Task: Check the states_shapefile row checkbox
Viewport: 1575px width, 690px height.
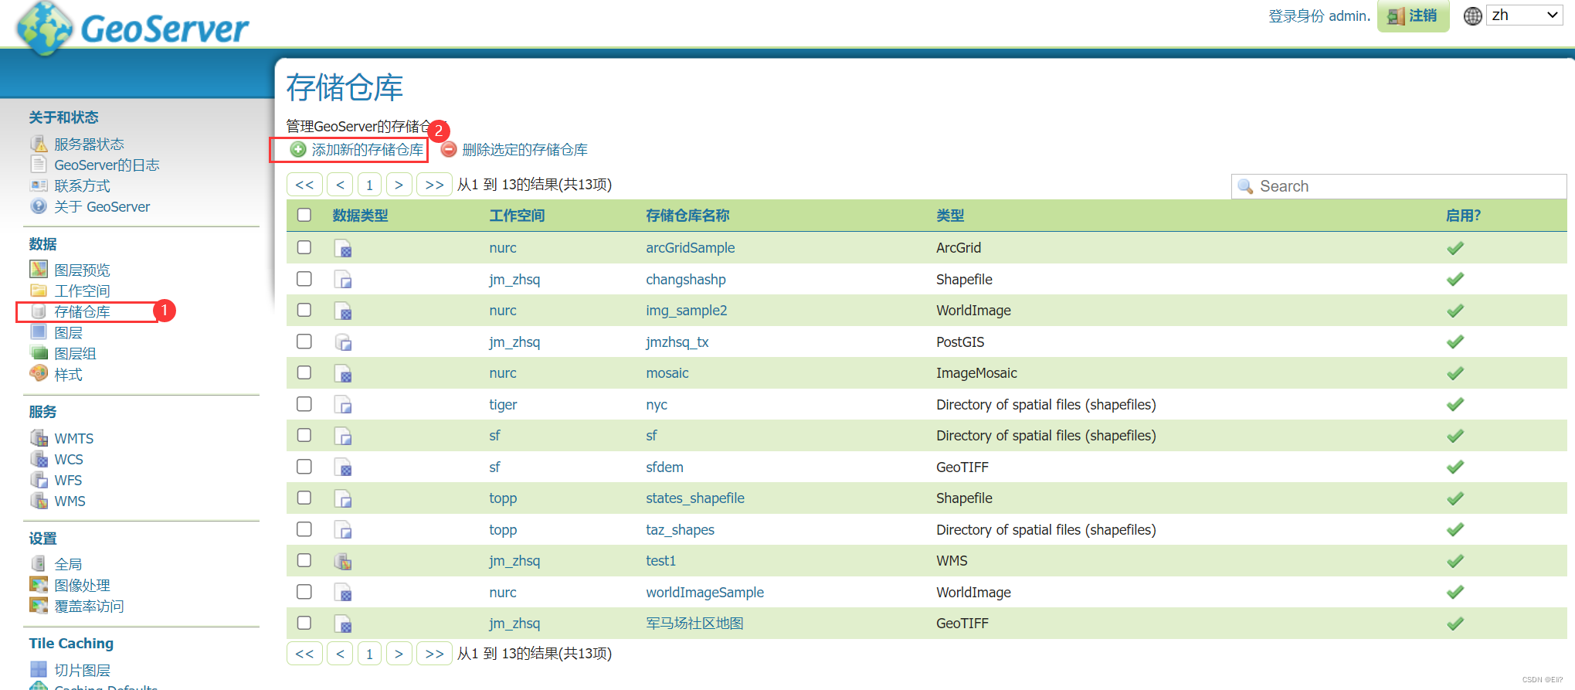Action: [304, 498]
